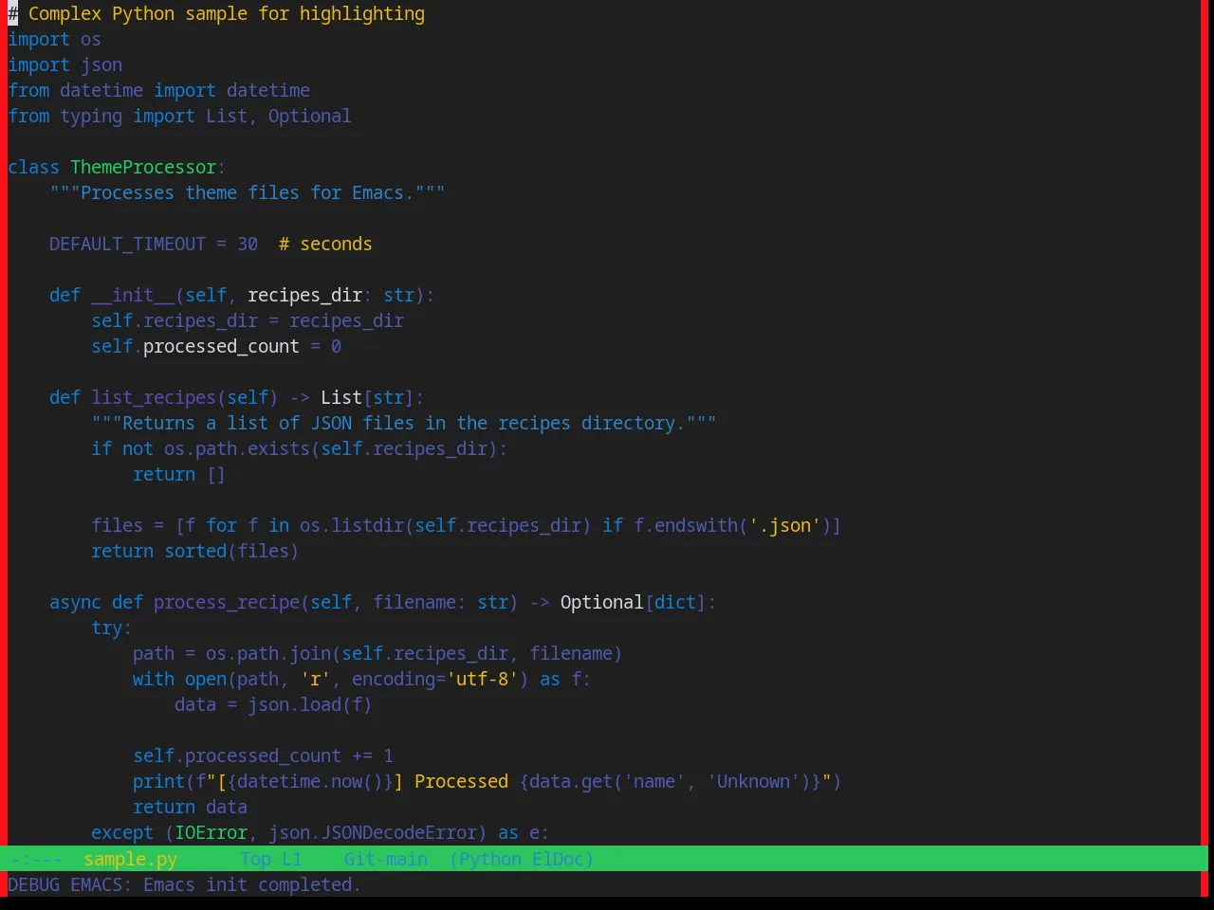Place cursor on 'import os' line
The image size is (1214, 910).
coord(54,39)
